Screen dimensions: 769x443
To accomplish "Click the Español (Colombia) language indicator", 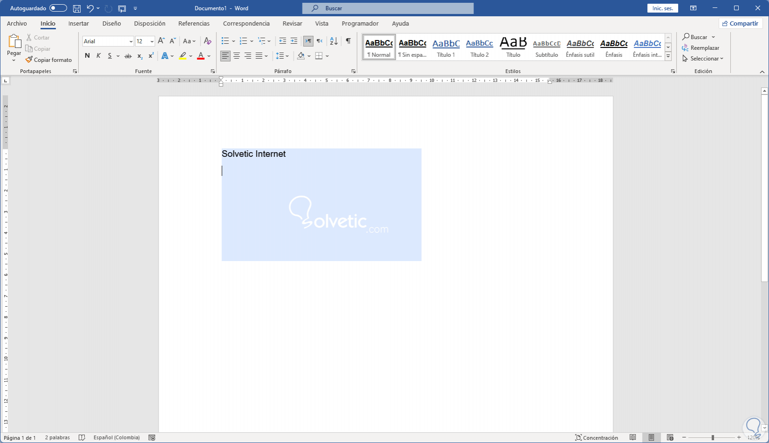I will tap(117, 438).
